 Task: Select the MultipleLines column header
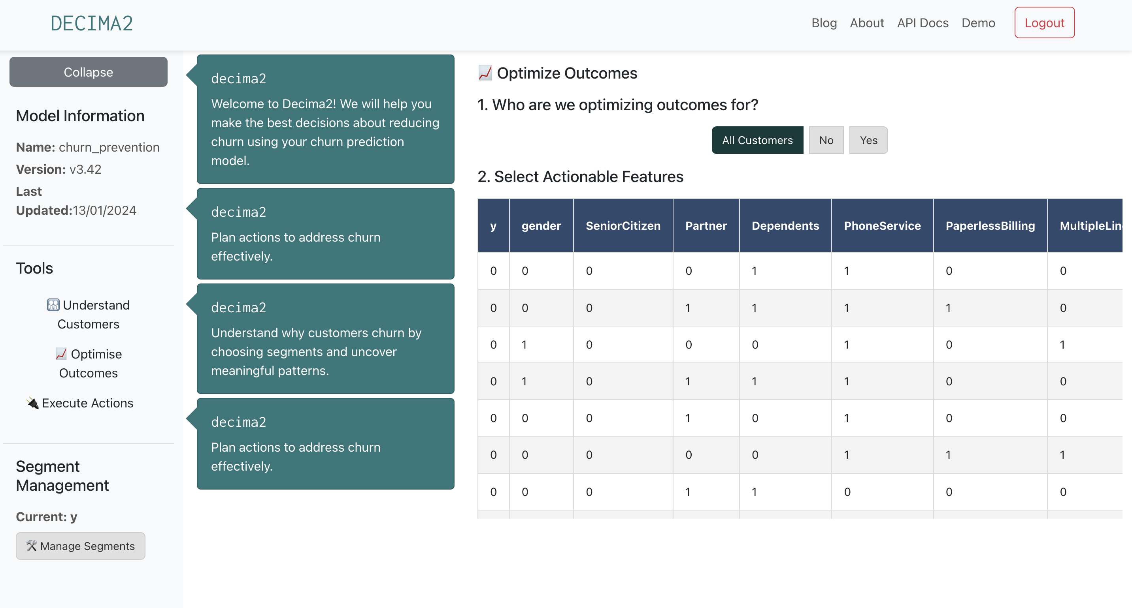point(1085,226)
